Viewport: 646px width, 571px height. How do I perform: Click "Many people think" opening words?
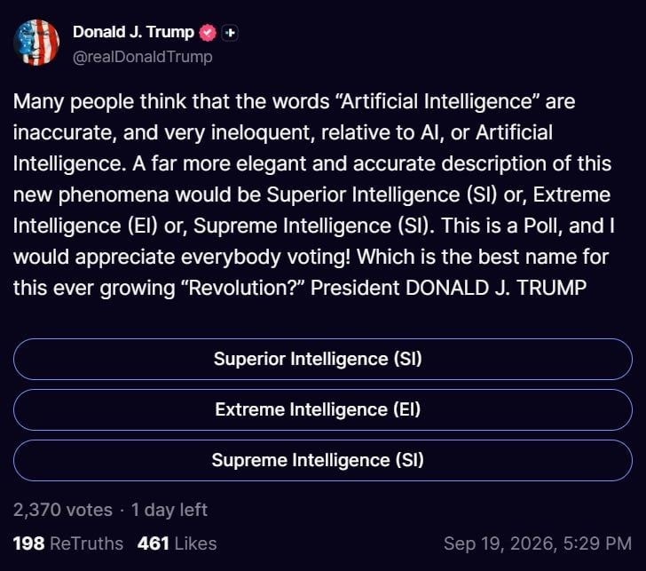click(99, 101)
